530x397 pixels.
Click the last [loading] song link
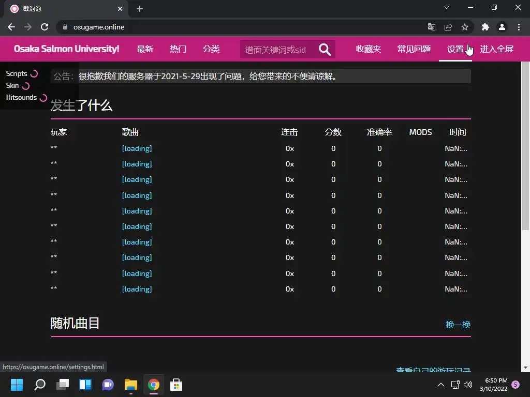coord(137,289)
